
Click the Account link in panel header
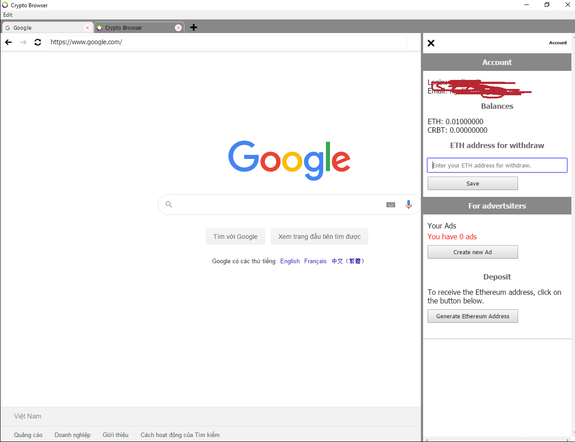point(558,43)
